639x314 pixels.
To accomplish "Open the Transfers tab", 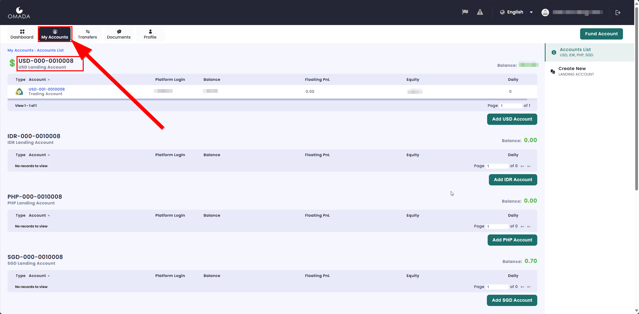I will click(87, 34).
